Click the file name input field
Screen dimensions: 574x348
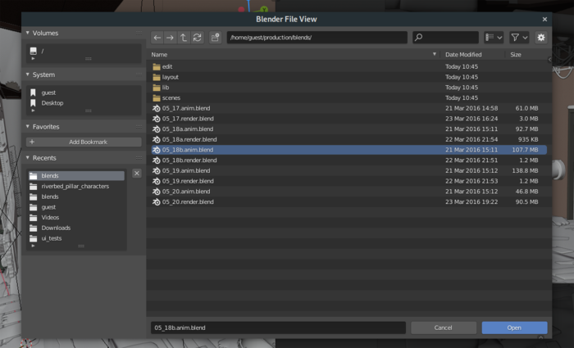coord(278,328)
